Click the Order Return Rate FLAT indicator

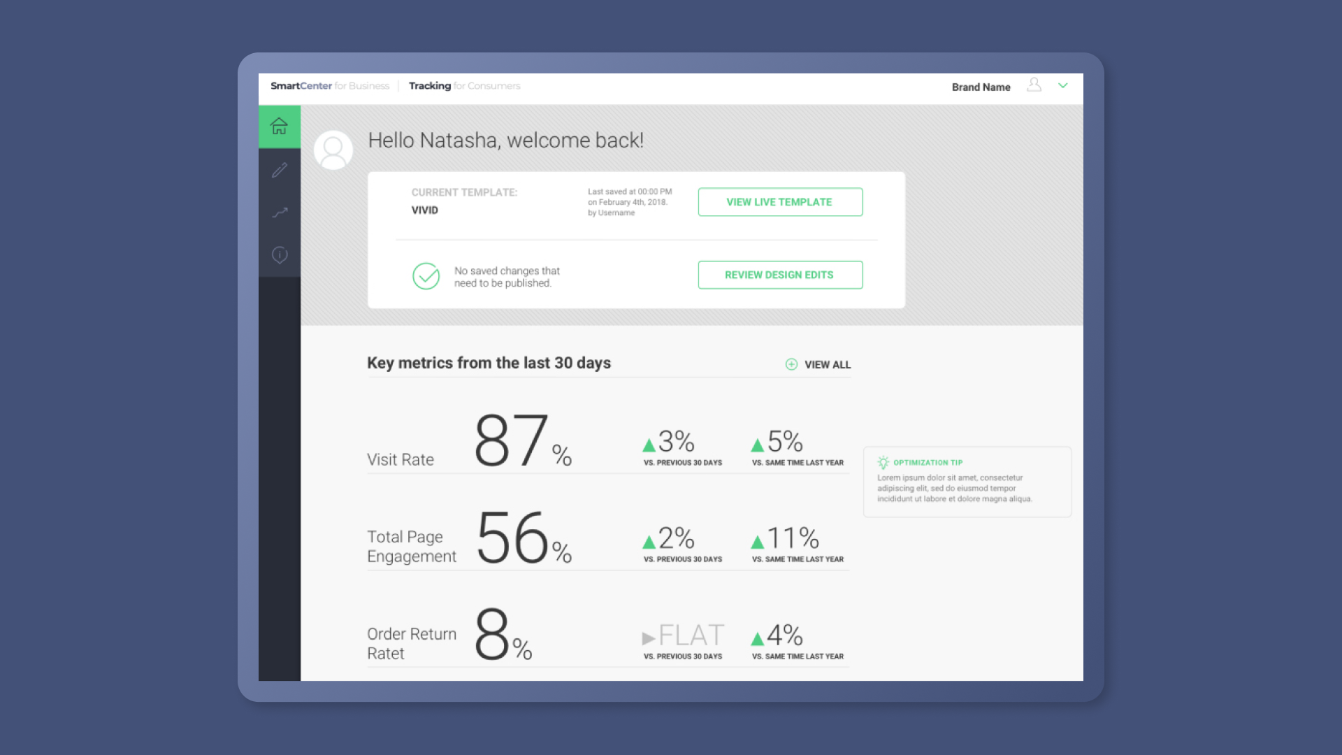tap(683, 636)
